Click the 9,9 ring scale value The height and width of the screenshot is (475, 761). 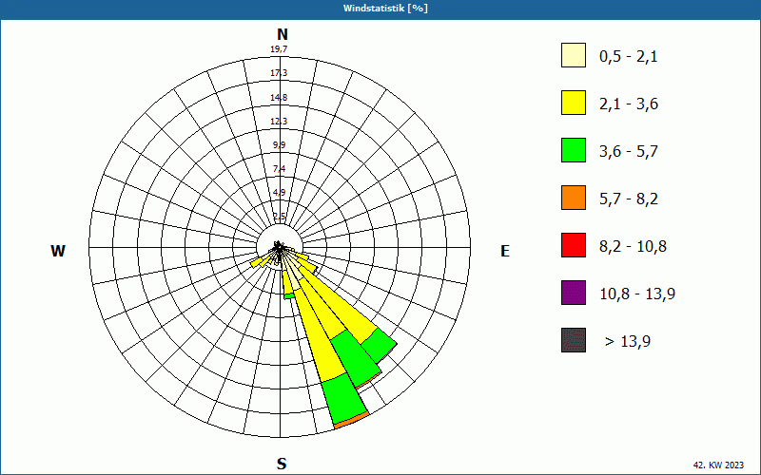pos(279,145)
